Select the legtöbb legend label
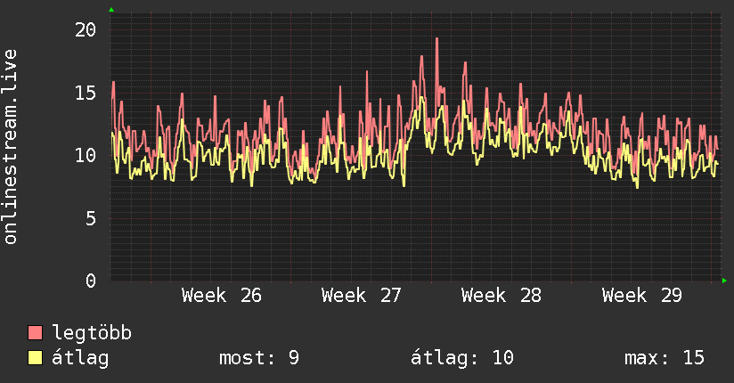This screenshot has height=383, width=734. tap(92, 333)
